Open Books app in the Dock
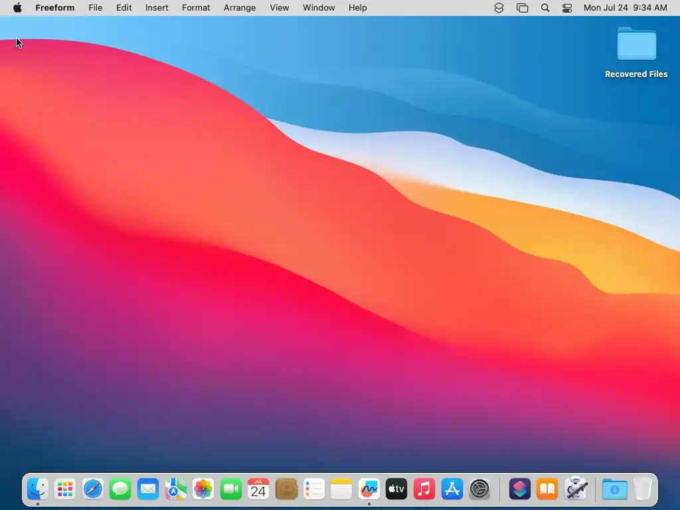 (x=547, y=489)
